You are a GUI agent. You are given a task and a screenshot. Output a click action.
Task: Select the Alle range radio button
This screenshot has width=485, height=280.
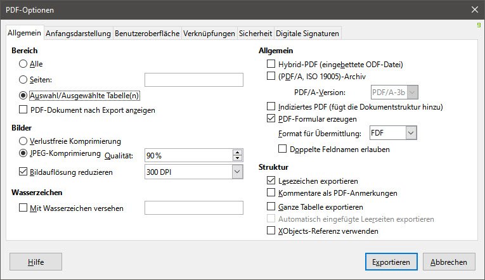[x=23, y=64]
